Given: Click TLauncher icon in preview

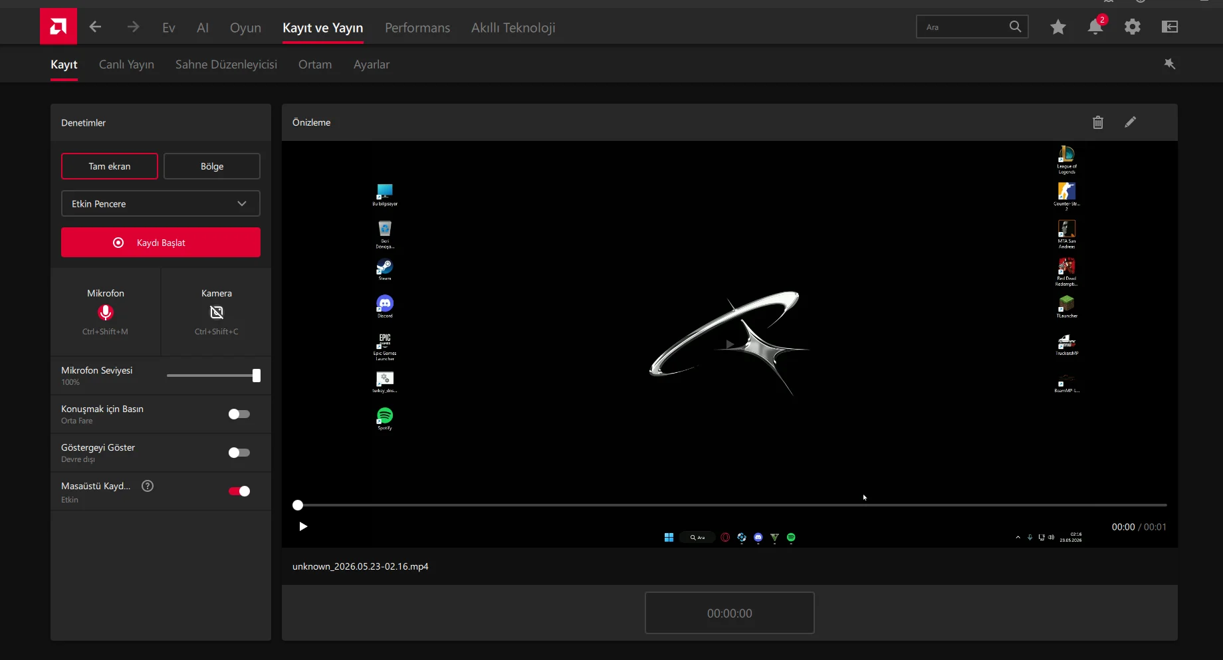Looking at the screenshot, I should (1067, 306).
